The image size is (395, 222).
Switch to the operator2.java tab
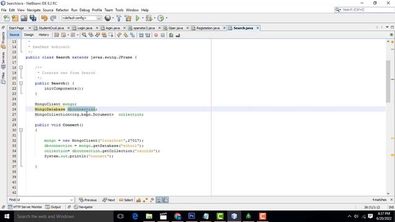point(144,28)
